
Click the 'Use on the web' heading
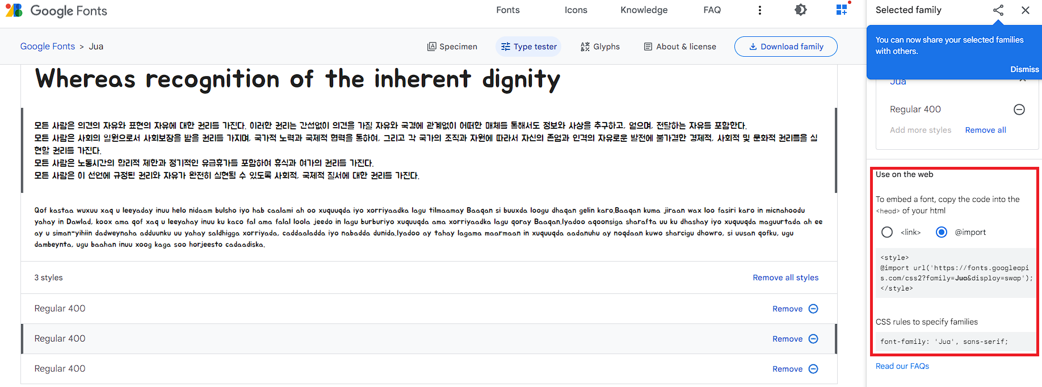(x=904, y=174)
